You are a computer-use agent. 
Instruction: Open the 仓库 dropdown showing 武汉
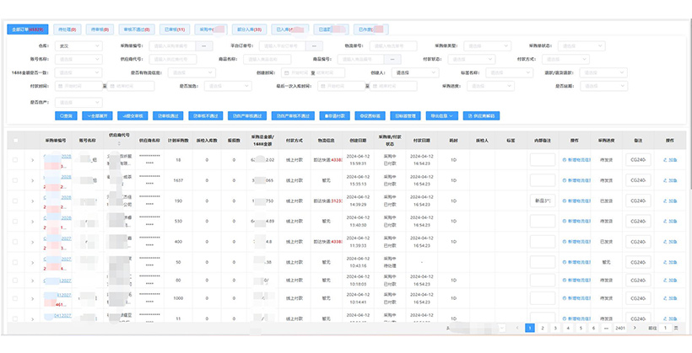77,45
